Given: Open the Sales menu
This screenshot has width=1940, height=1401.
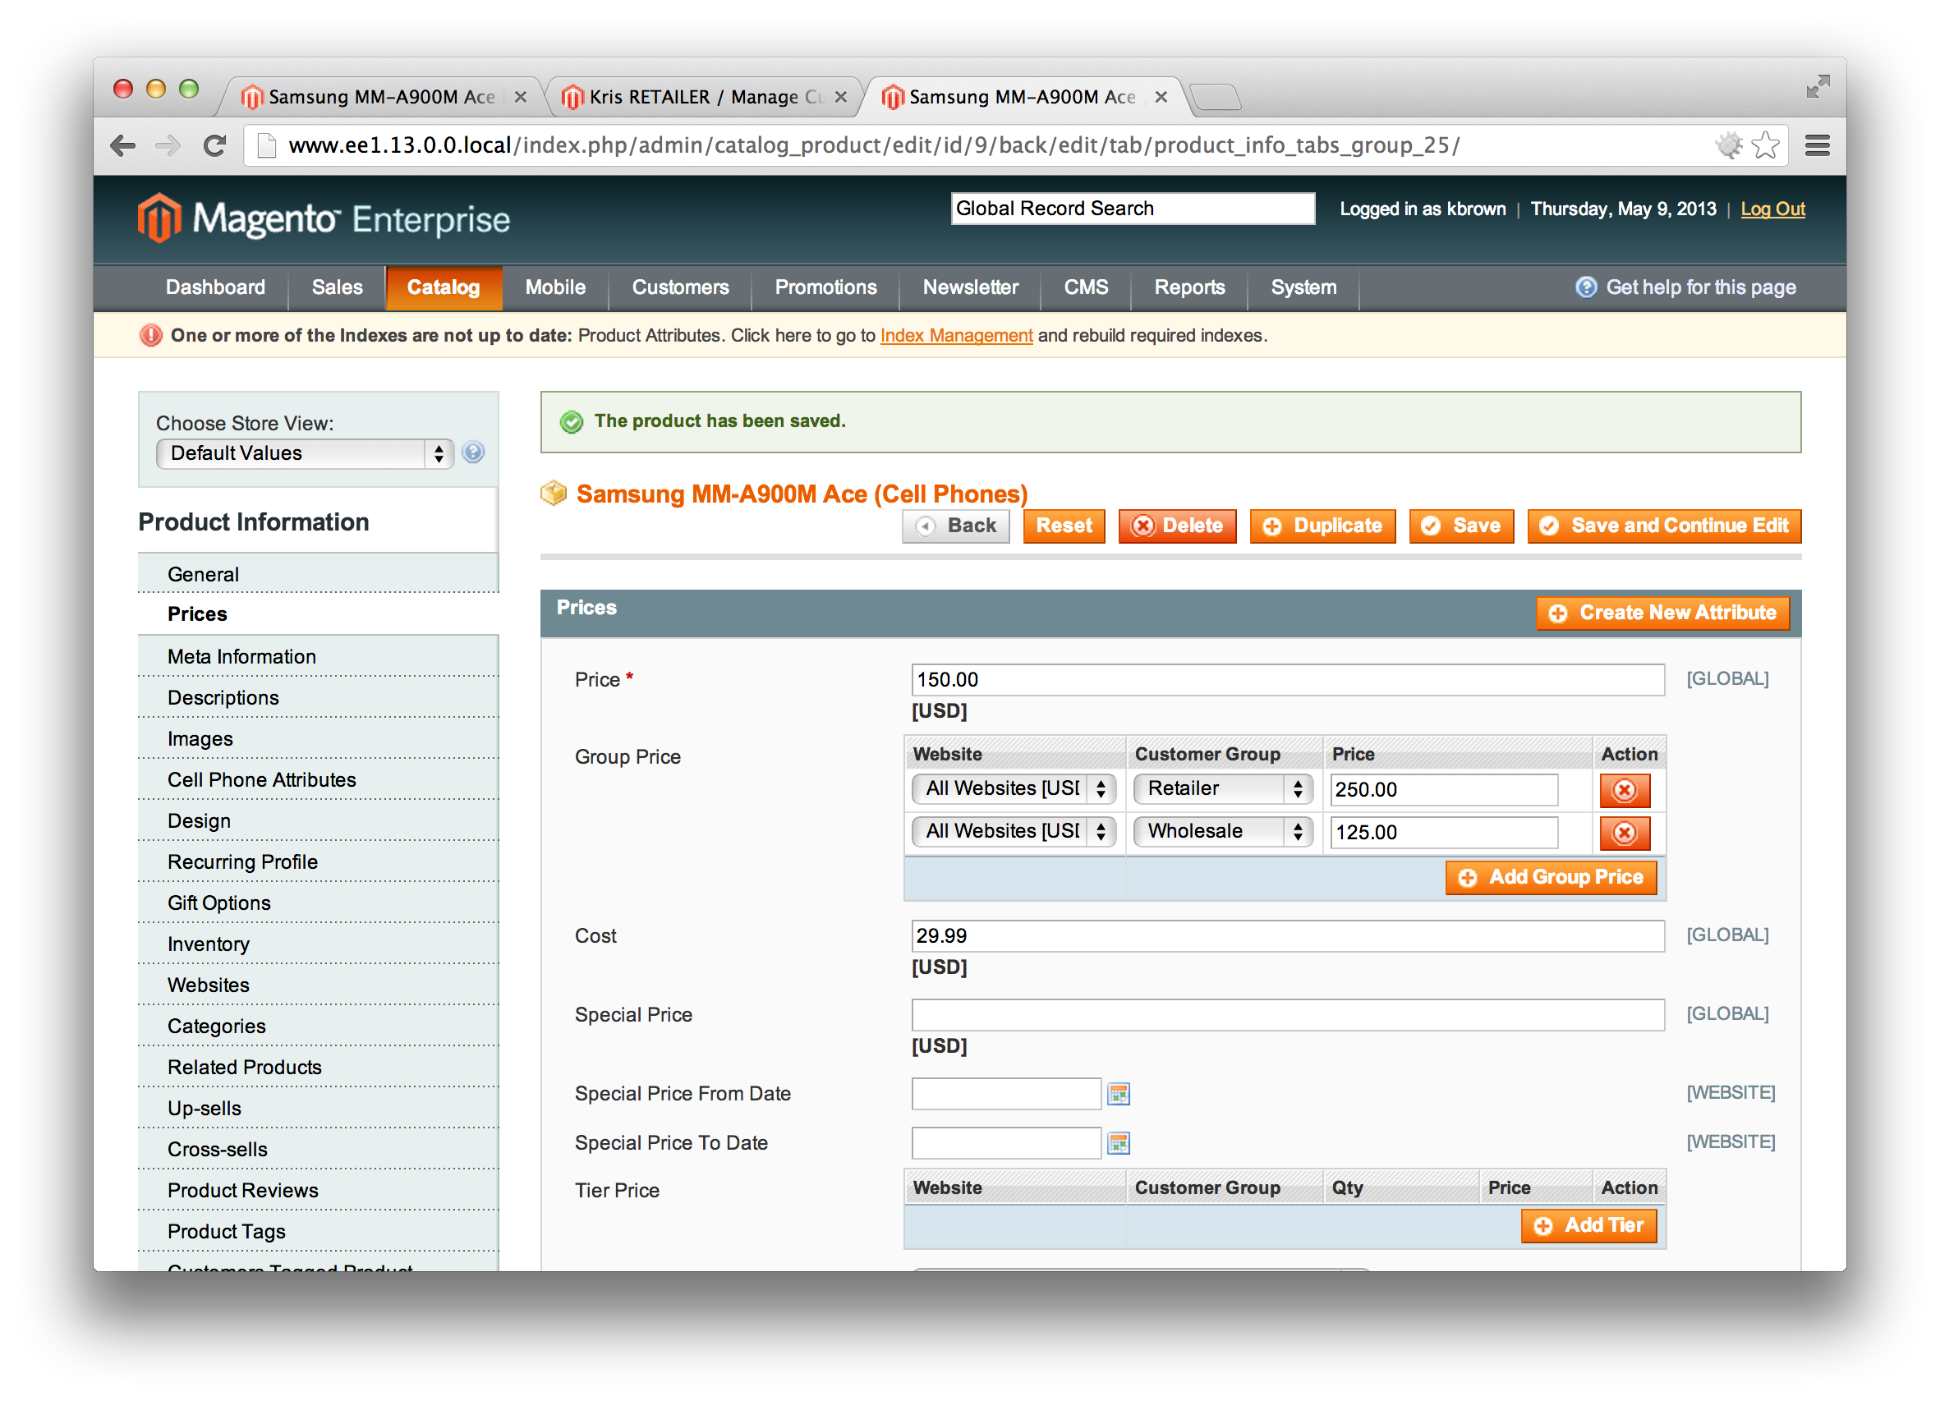Looking at the screenshot, I should coord(337,287).
